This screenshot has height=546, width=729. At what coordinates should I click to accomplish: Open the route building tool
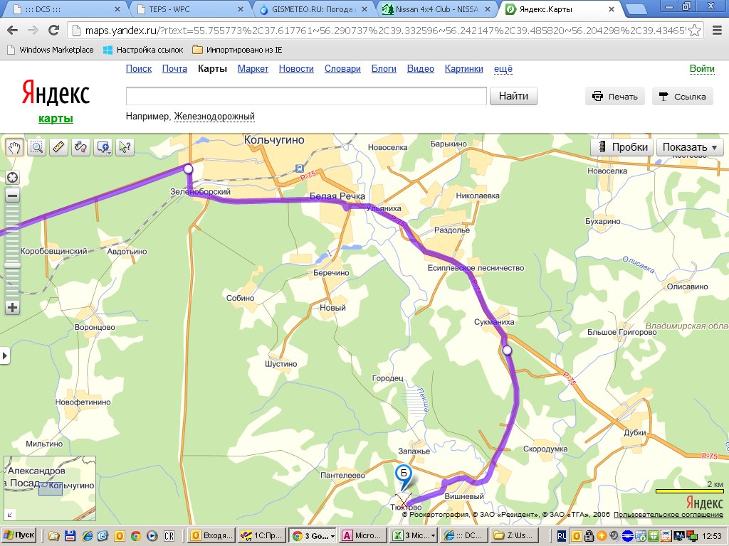click(81, 148)
